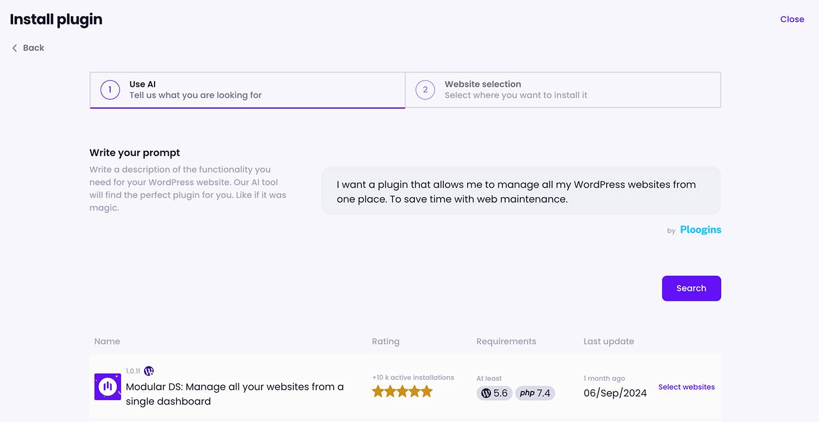The image size is (819, 422).
Task: Click the prompt text input area
Action: pos(520,191)
